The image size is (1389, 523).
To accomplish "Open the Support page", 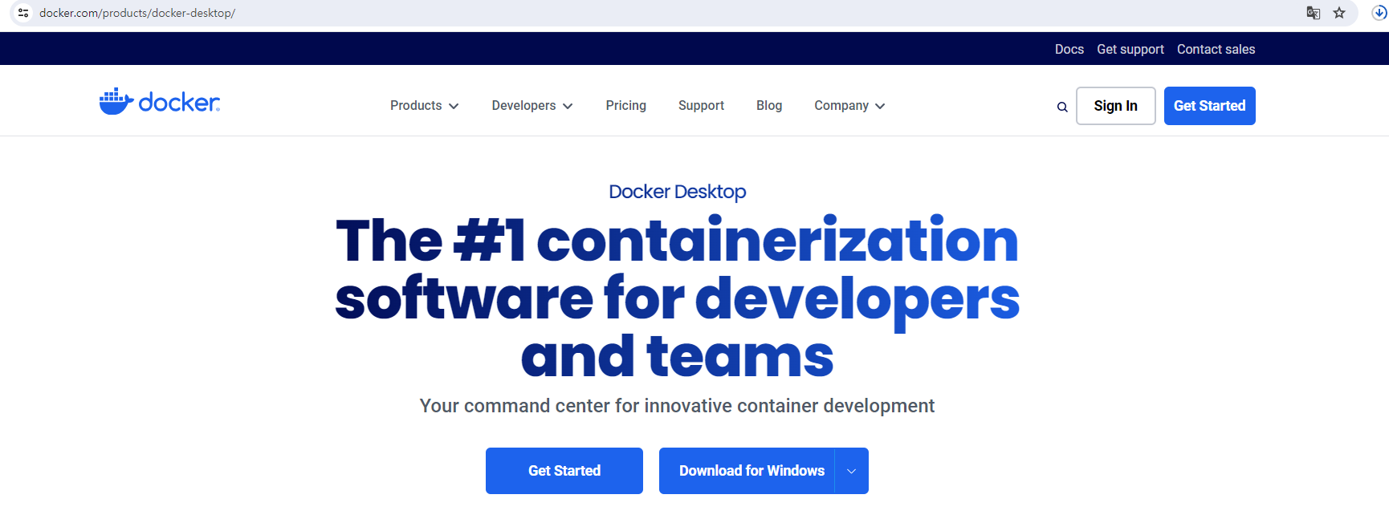I will 701,106.
